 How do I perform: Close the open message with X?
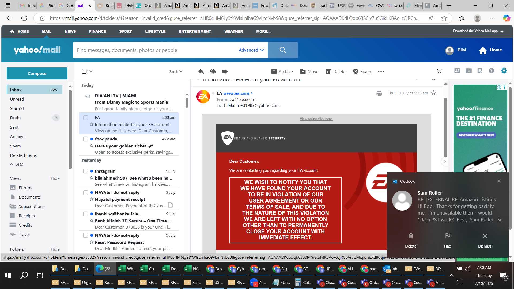[x=439, y=71]
